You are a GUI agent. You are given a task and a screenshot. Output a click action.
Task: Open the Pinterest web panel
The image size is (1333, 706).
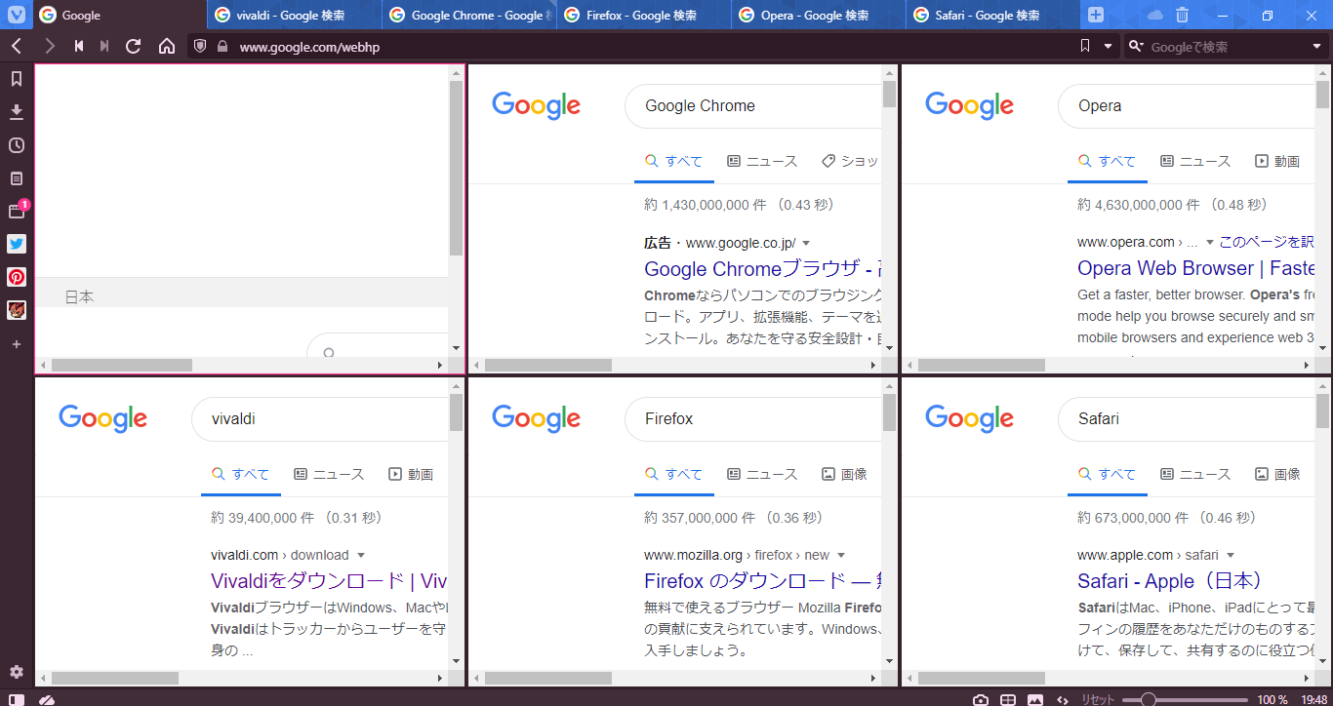pyautogui.click(x=16, y=277)
